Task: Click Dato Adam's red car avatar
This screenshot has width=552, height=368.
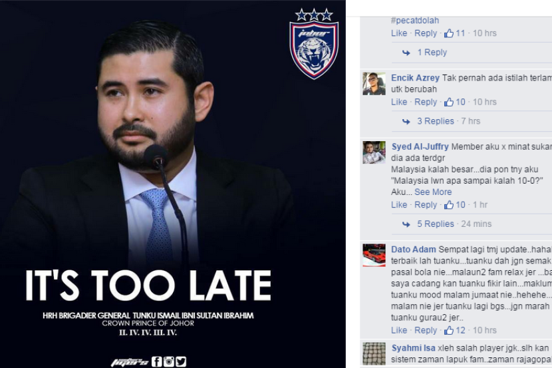Action: (x=374, y=256)
